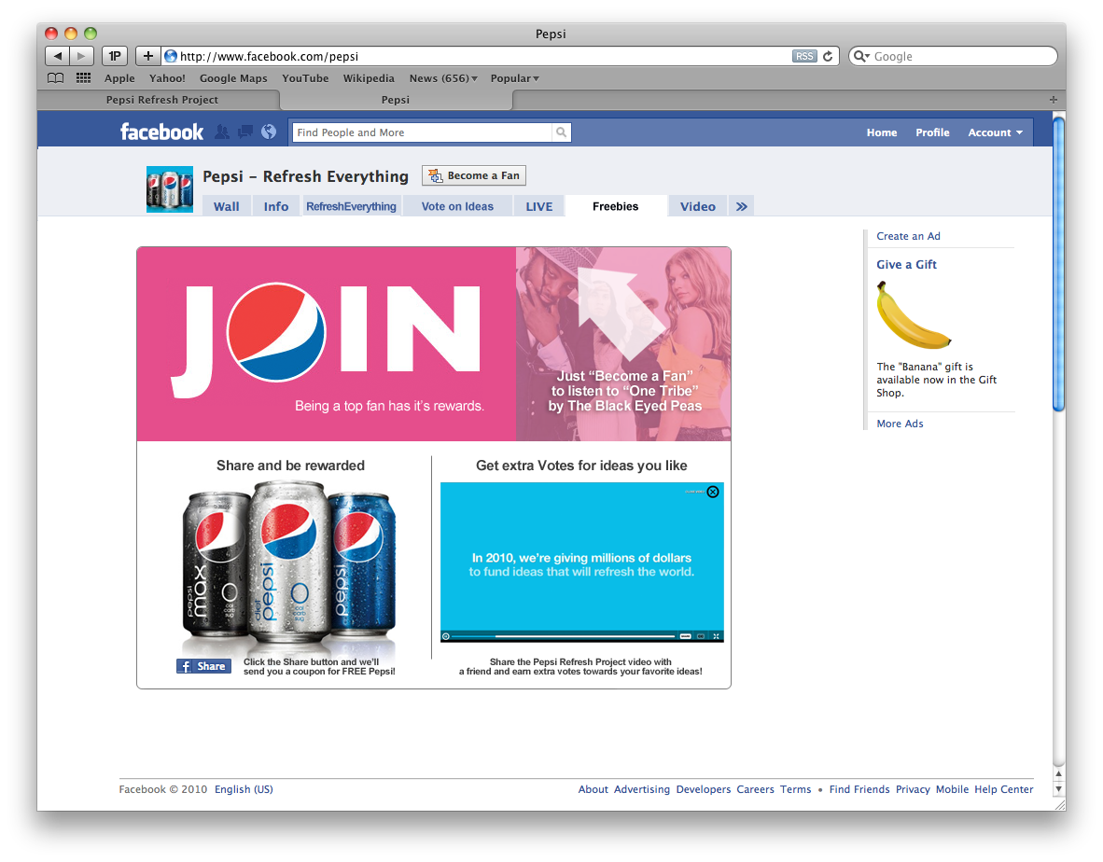The width and height of the screenshot is (1103, 862).
Task: Pause the Refresh Project video
Action: click(446, 636)
